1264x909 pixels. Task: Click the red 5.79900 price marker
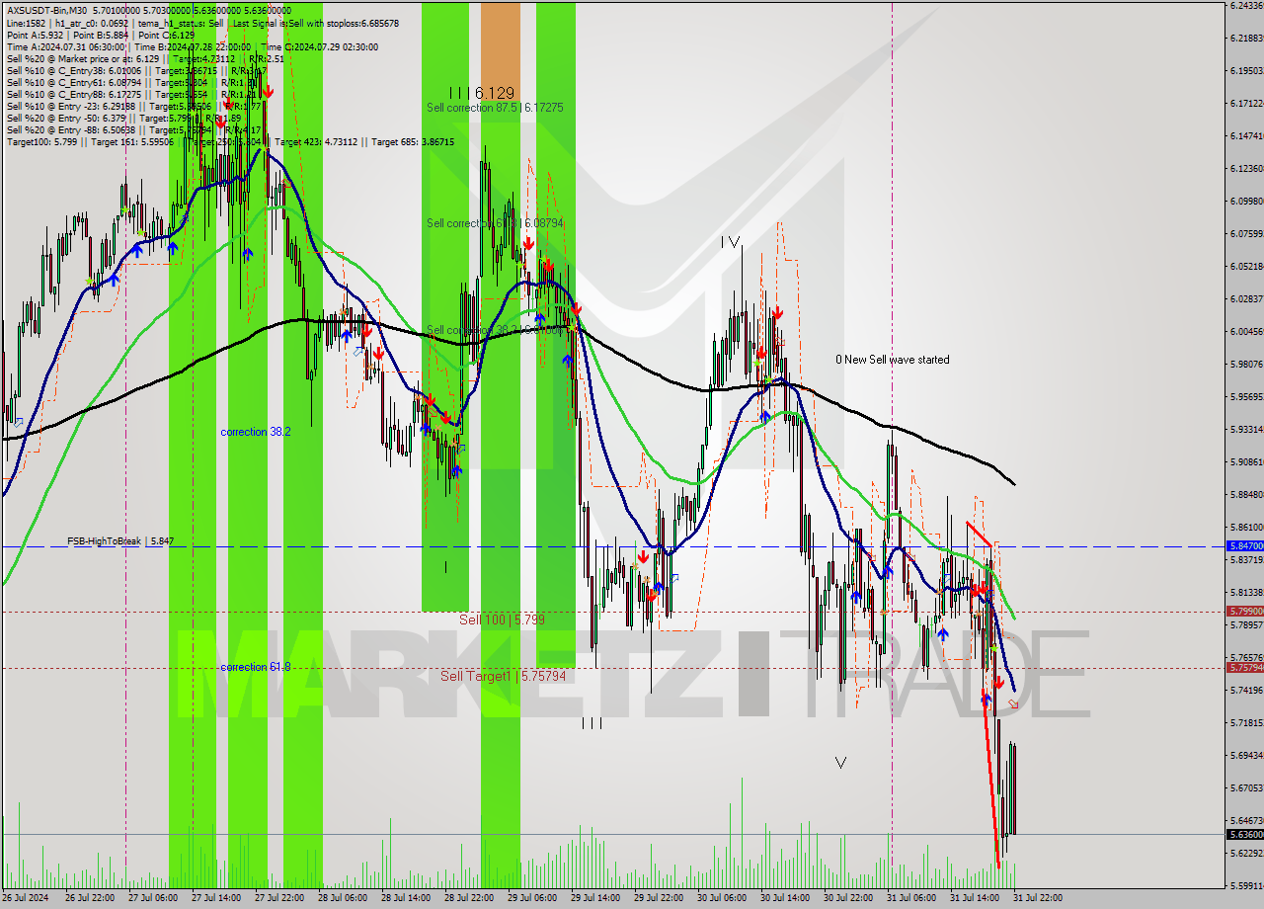(x=1244, y=612)
